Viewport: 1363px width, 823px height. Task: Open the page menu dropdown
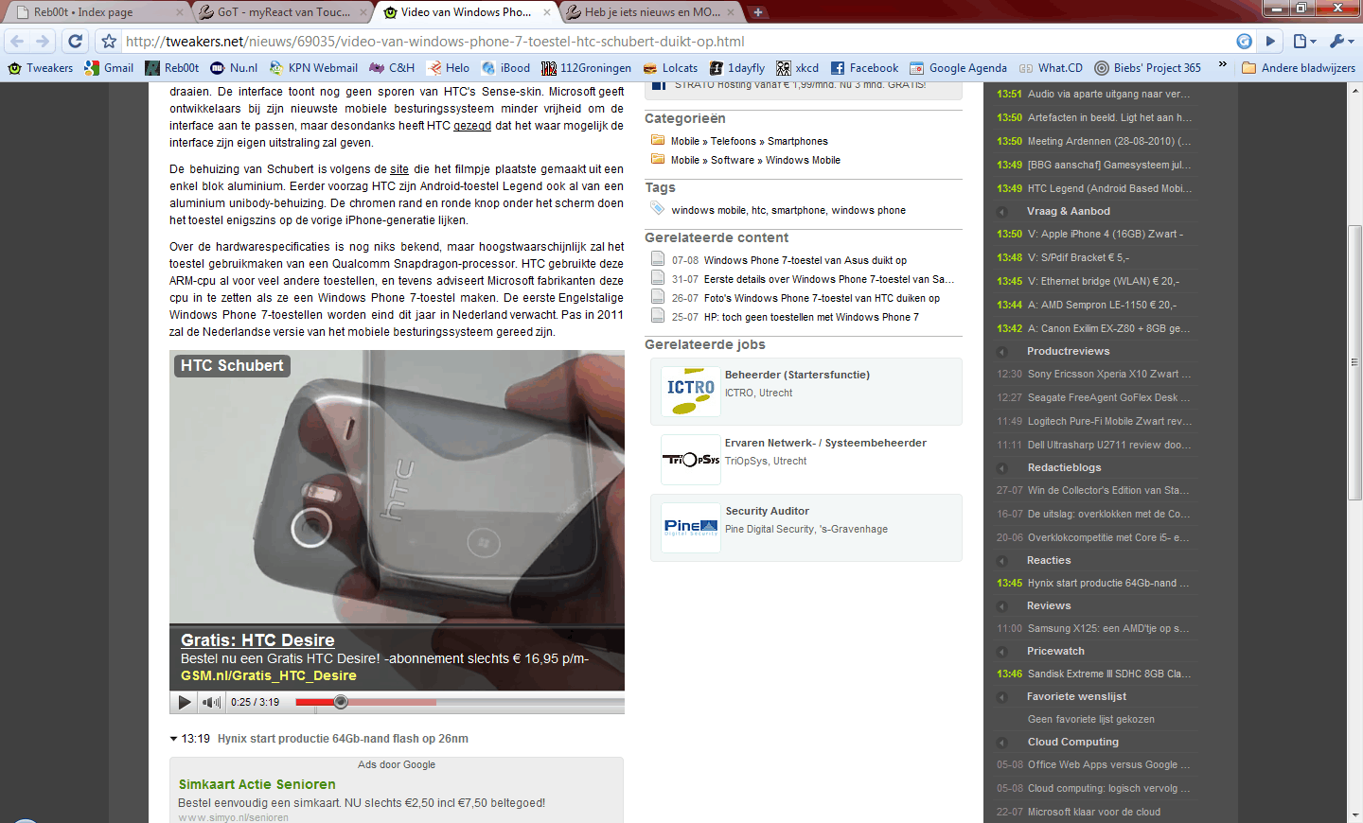click(x=1305, y=42)
